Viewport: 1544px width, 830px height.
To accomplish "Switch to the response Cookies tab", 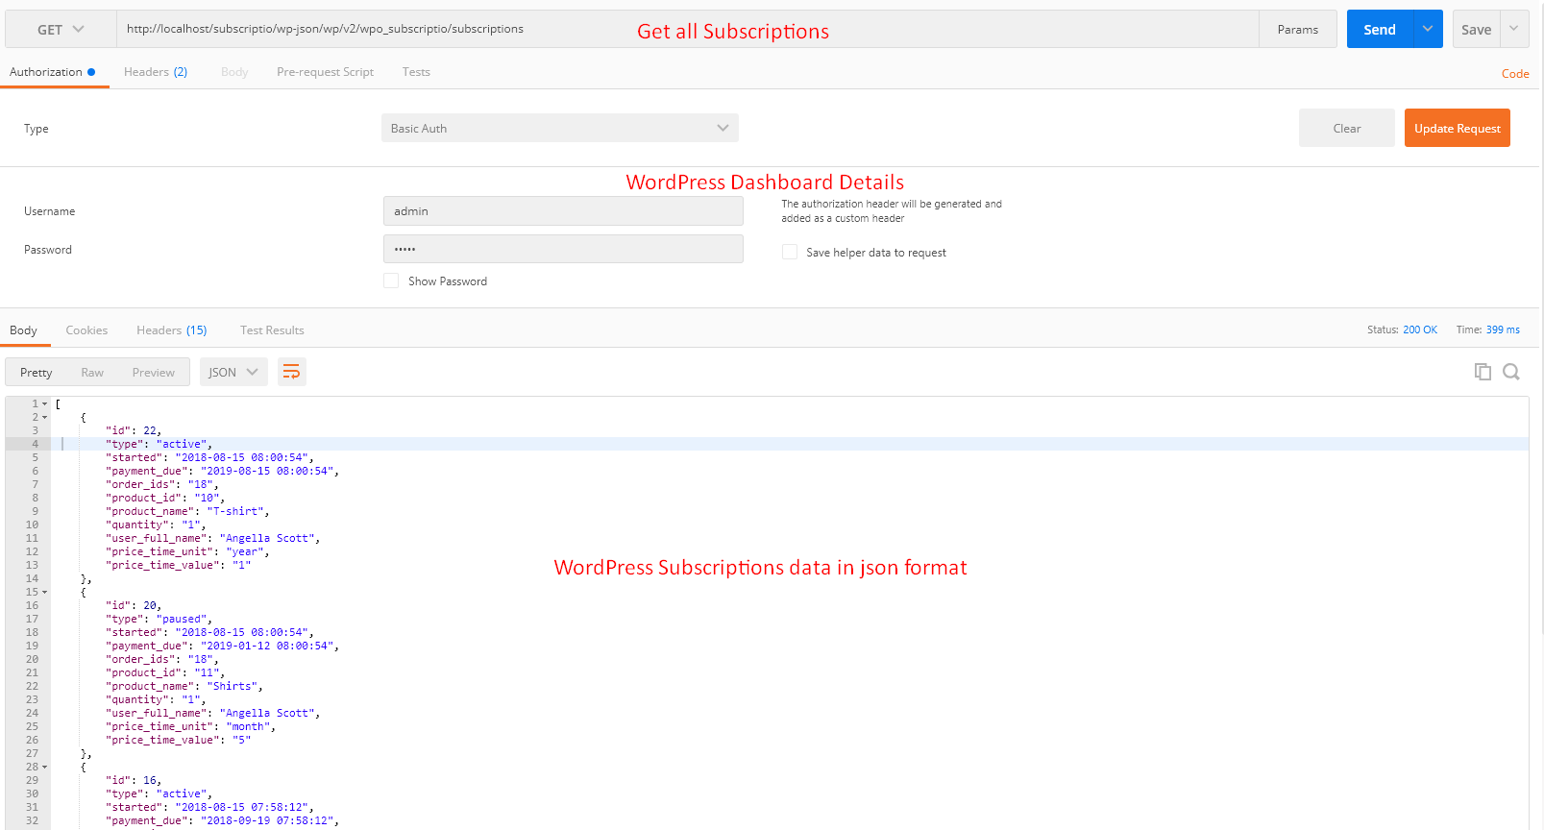I will (86, 330).
